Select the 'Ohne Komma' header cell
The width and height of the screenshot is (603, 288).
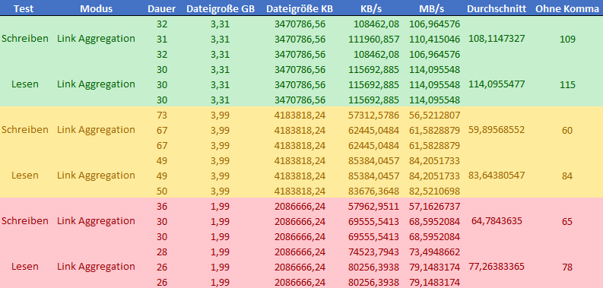(x=567, y=9)
